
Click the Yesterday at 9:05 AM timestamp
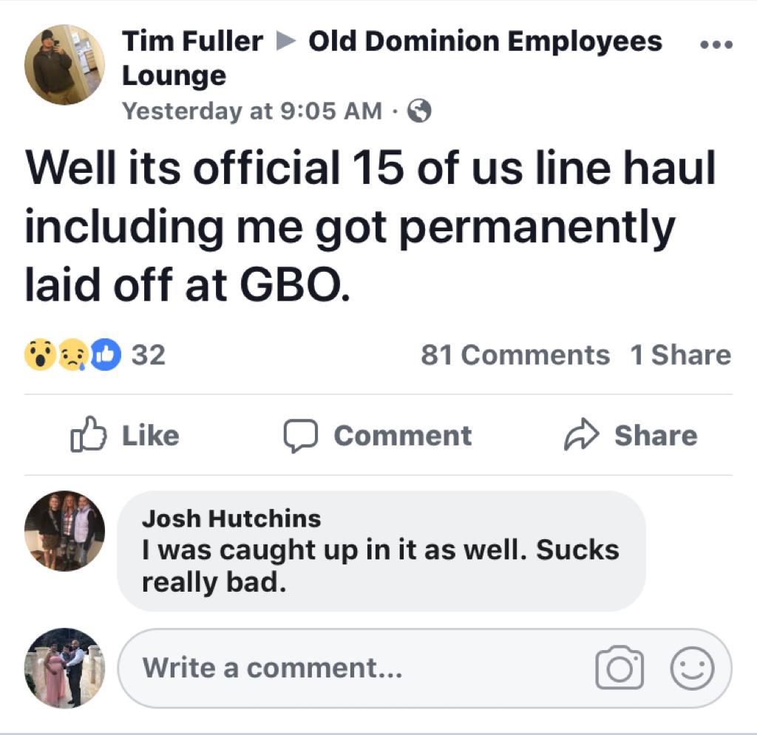[252, 112]
